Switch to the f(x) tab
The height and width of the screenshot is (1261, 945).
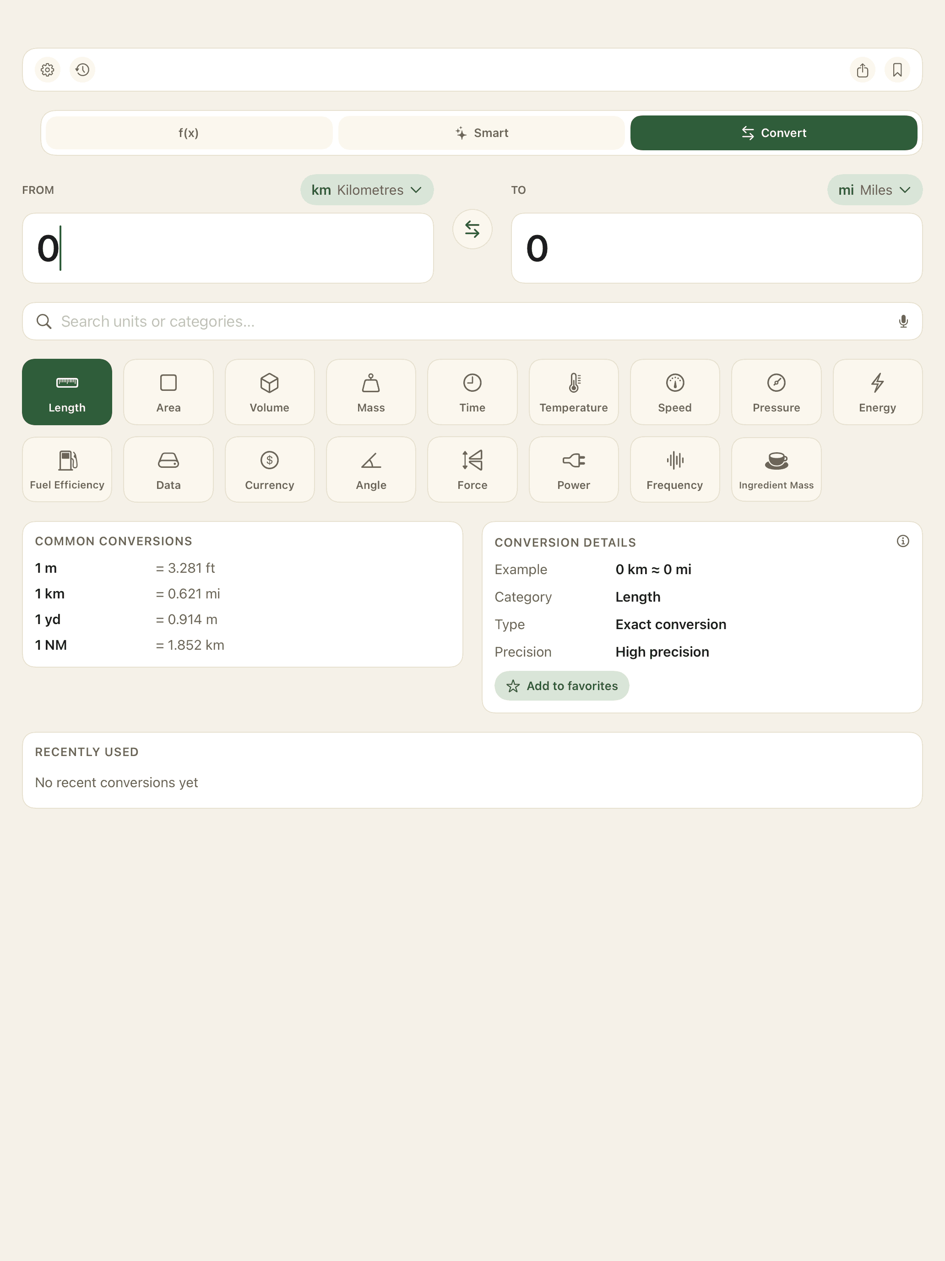[x=189, y=133]
